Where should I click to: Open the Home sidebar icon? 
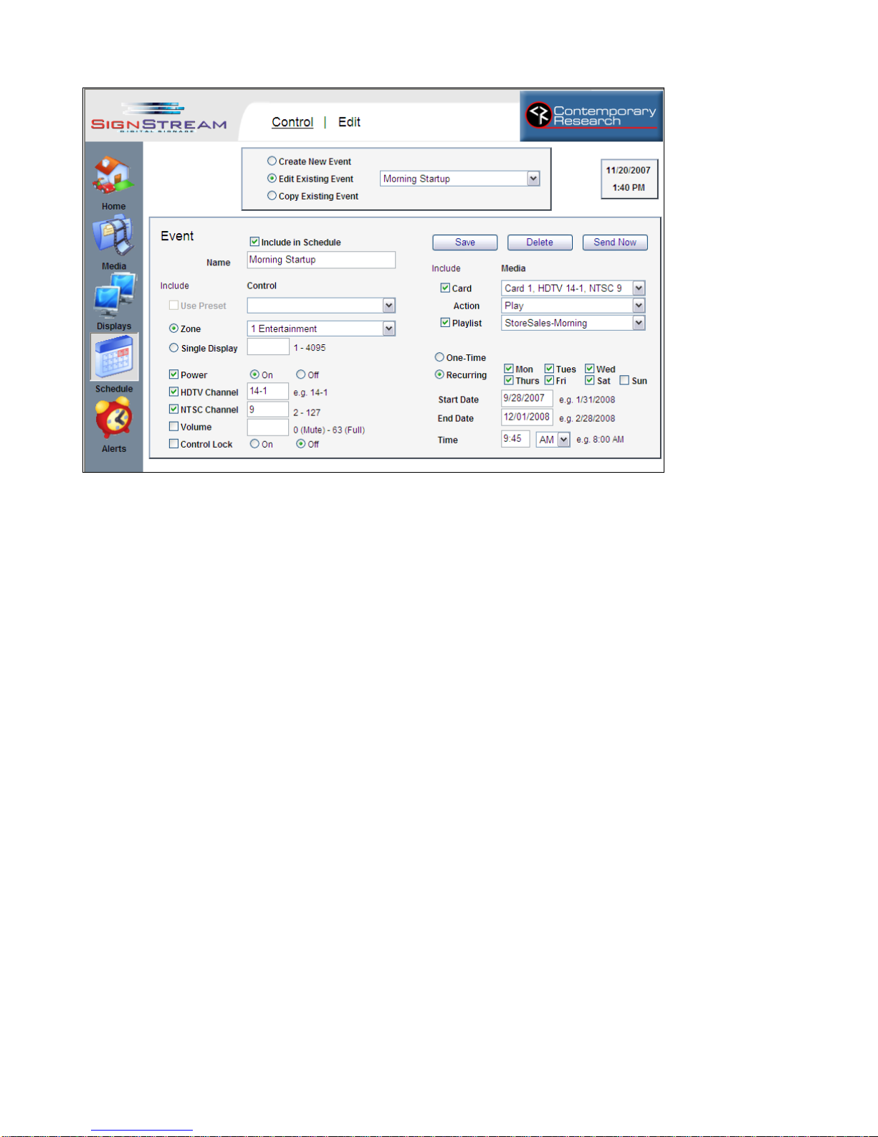[113, 176]
